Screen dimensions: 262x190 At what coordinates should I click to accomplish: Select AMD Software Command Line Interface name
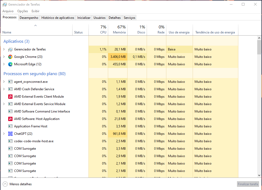pos(42,111)
